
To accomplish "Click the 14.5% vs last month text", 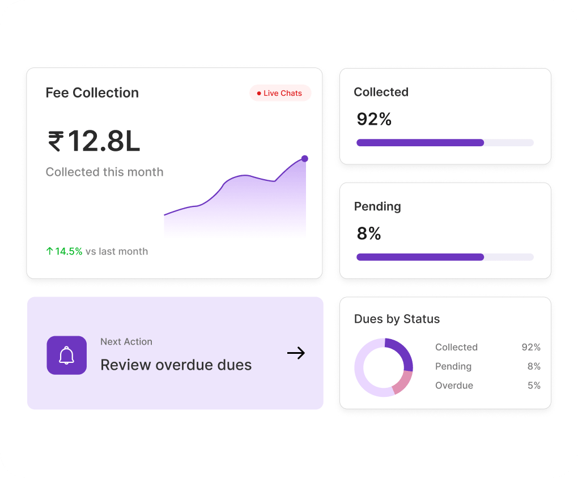I will click(101, 251).
